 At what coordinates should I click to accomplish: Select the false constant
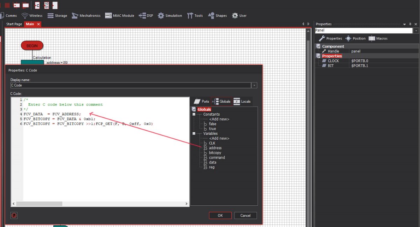pyautogui.click(x=212, y=124)
